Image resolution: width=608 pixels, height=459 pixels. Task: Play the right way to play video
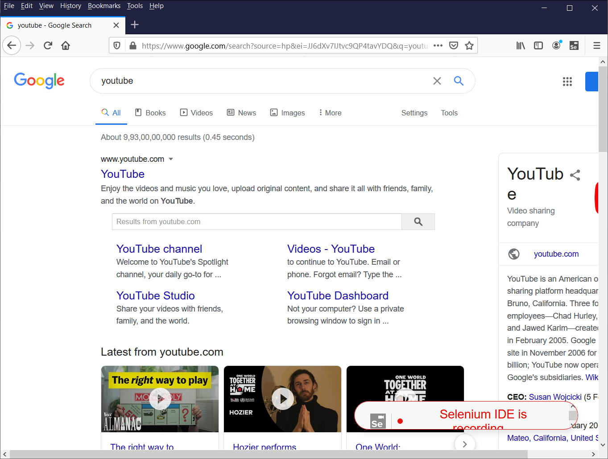coord(160,399)
